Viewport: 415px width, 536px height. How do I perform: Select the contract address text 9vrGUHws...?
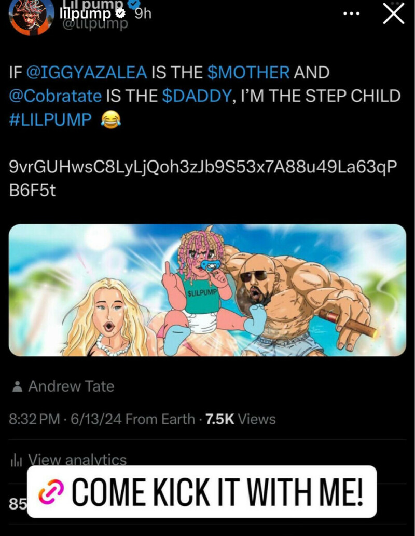click(203, 179)
